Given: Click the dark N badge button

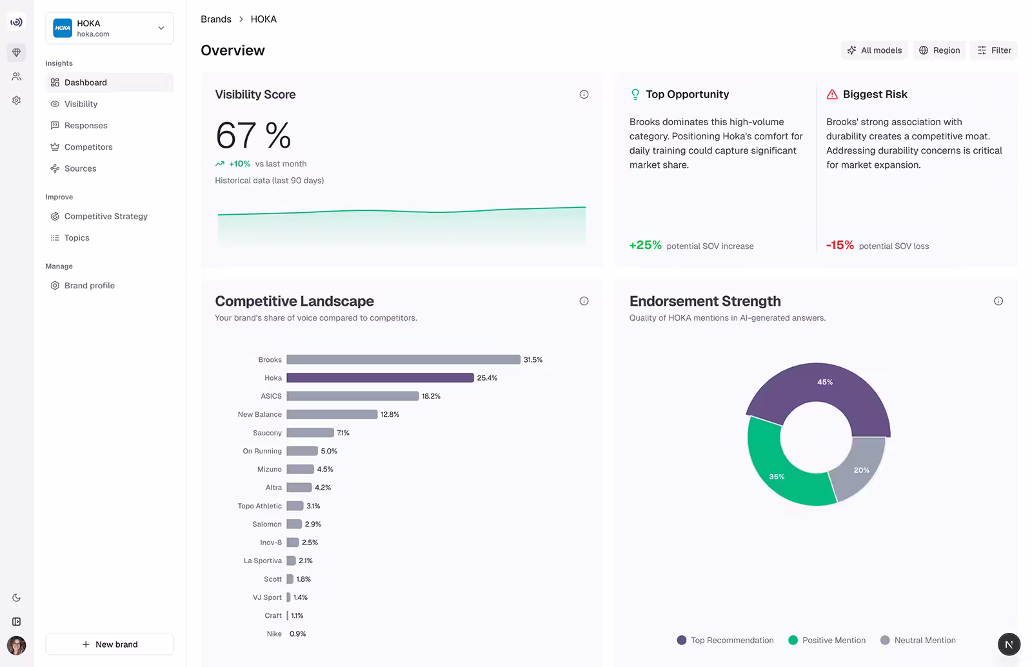Looking at the screenshot, I should (1009, 644).
